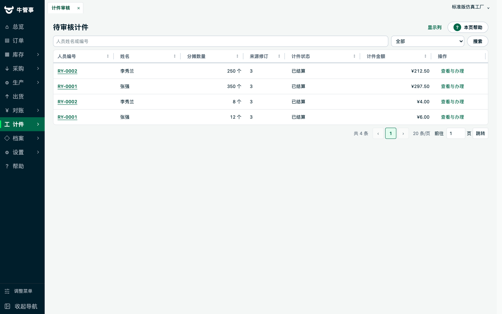This screenshot has width=502, height=314.
Task: Sort by 来源修订 column sort icon
Action: pyautogui.click(x=279, y=56)
